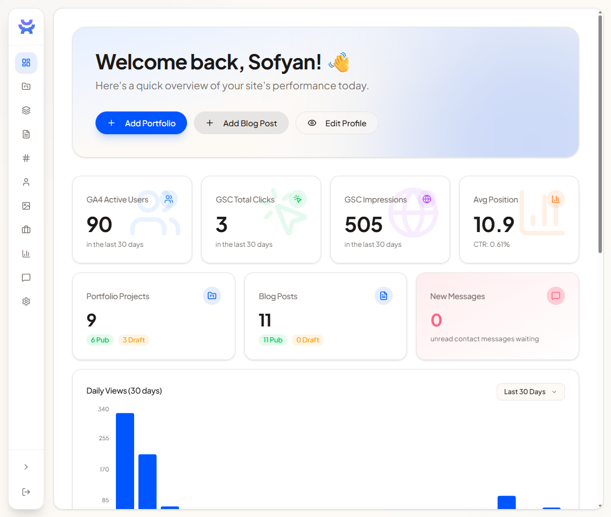
Task: Click the document icon on Blog Posts card
Action: [384, 296]
